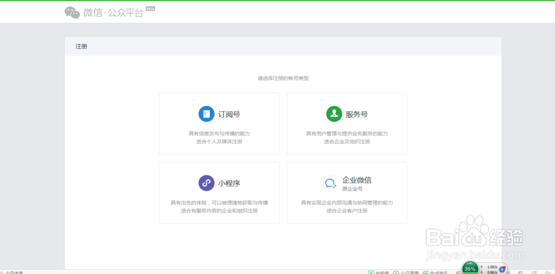Choose the 小程序 account type title
This screenshot has height=274, width=555.
pyautogui.click(x=229, y=184)
